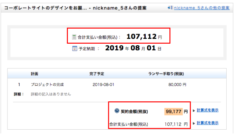
Task: Click the 予定納期 label
Action: point(87,49)
